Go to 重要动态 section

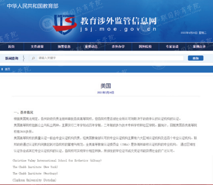(x=91, y=47)
